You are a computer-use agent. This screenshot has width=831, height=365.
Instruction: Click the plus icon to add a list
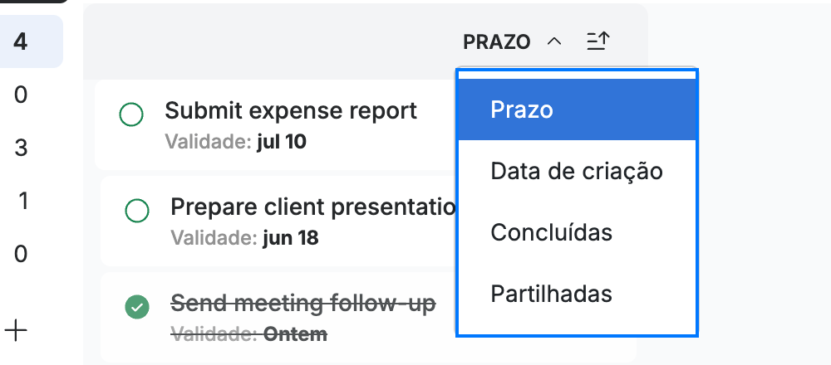pyautogui.click(x=16, y=331)
